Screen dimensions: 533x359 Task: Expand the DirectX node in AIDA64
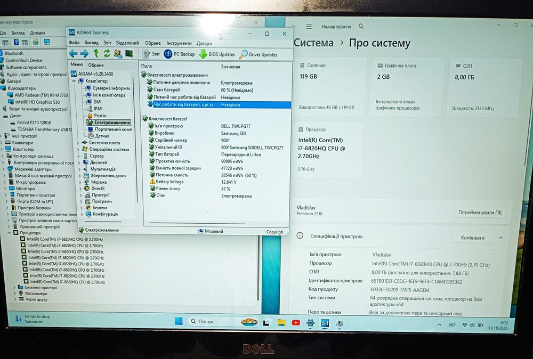pyautogui.click(x=80, y=189)
